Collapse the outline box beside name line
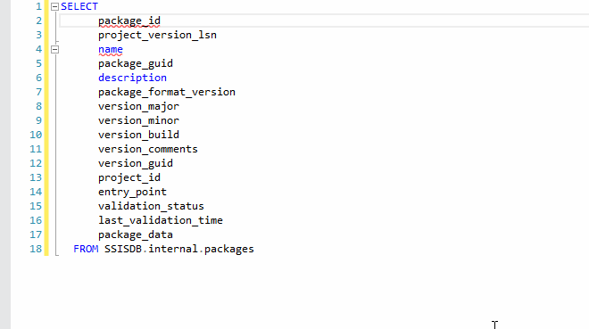589x329 pixels. 54,50
